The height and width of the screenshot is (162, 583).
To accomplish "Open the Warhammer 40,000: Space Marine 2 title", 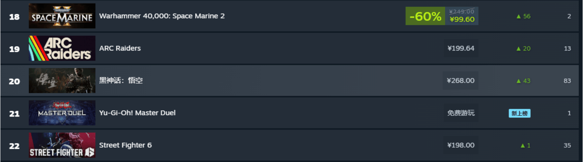I will tap(162, 16).
